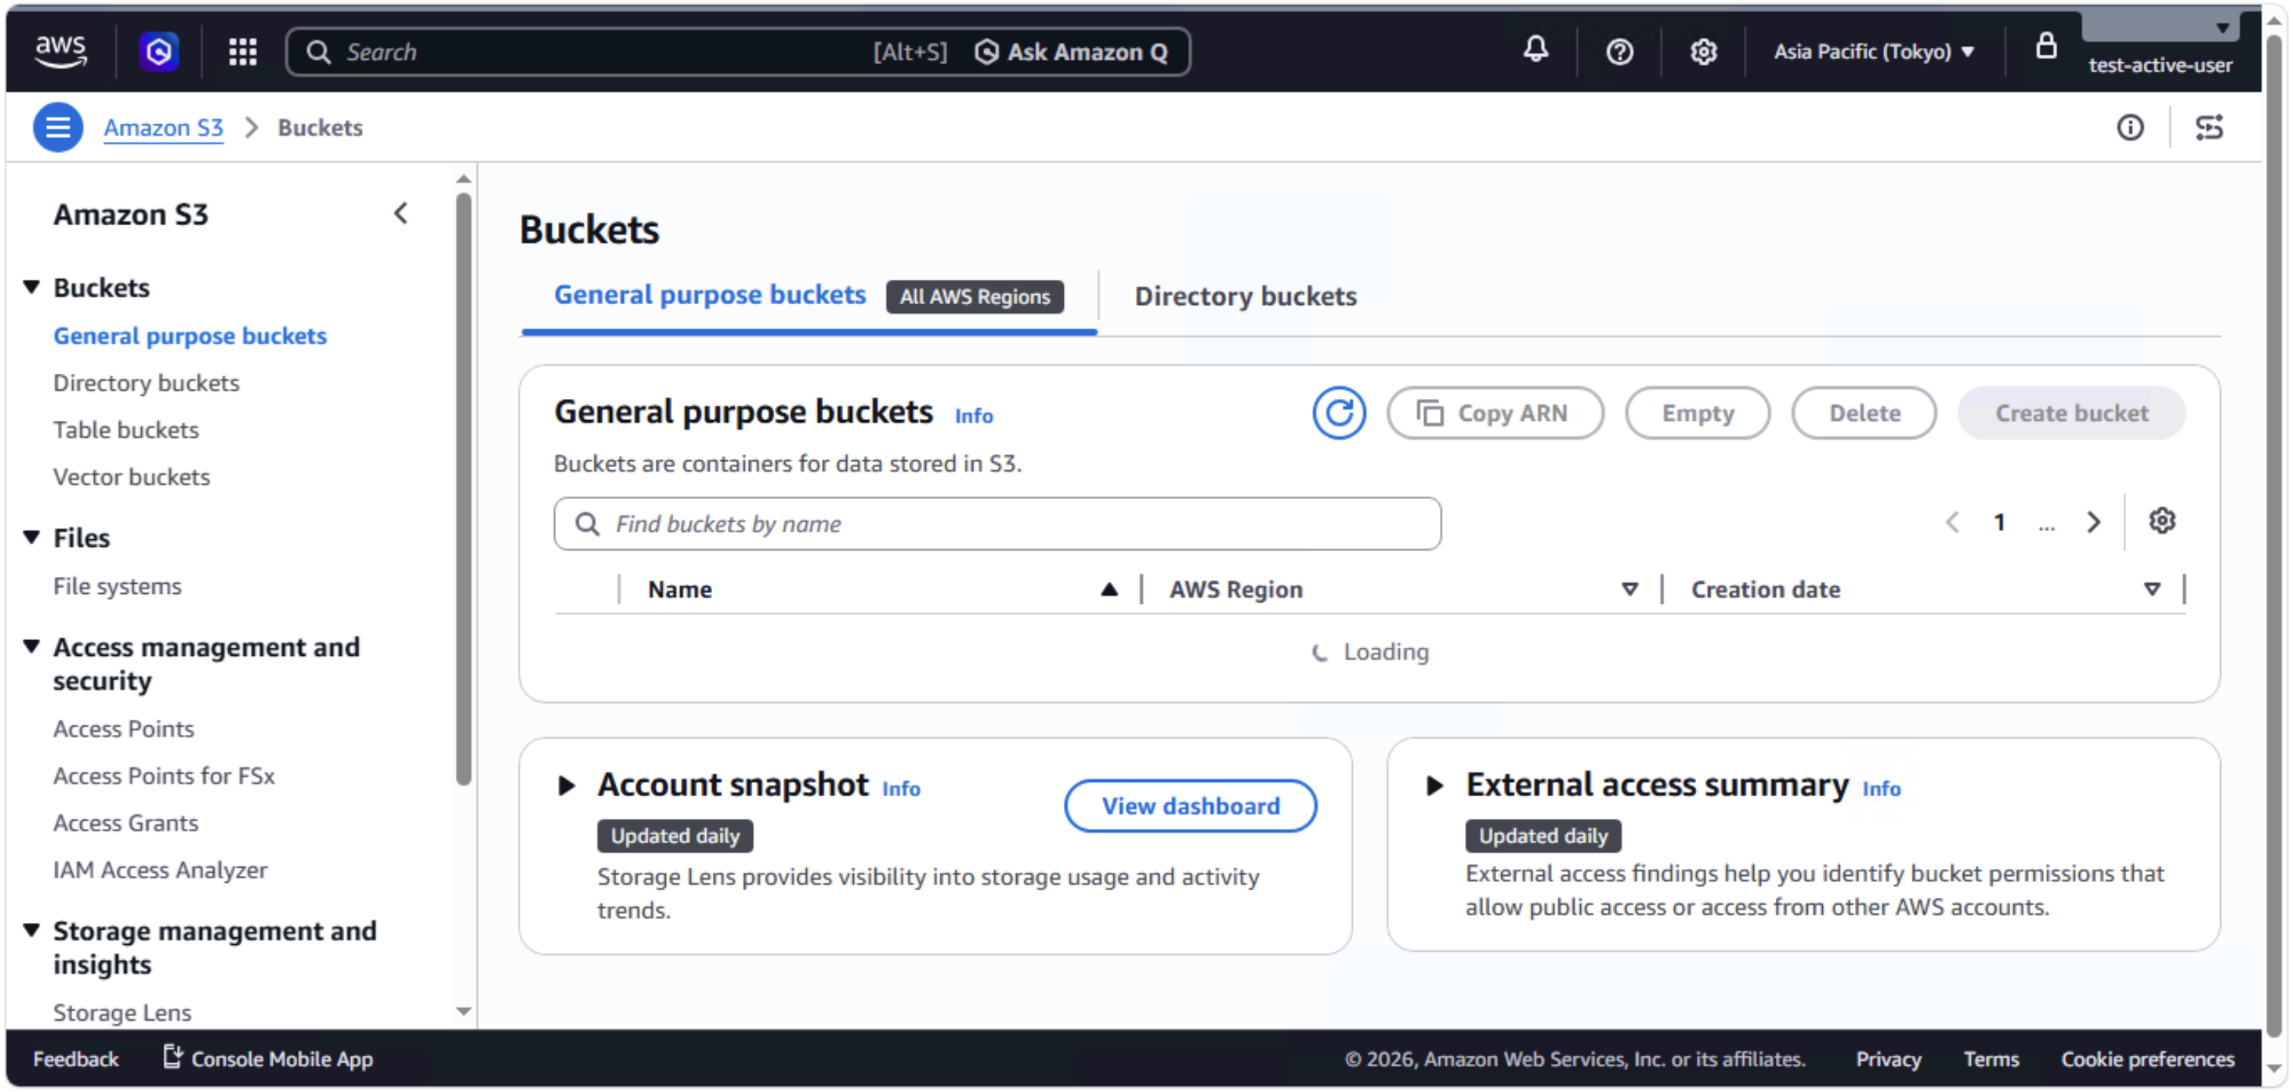Open notifications bell icon
2293x1092 pixels.
point(1535,51)
